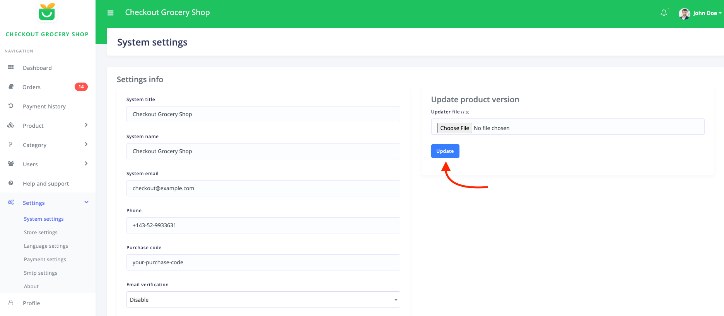Click the Product boxes icon
Image resolution: width=724 pixels, height=316 pixels.
[x=11, y=125]
